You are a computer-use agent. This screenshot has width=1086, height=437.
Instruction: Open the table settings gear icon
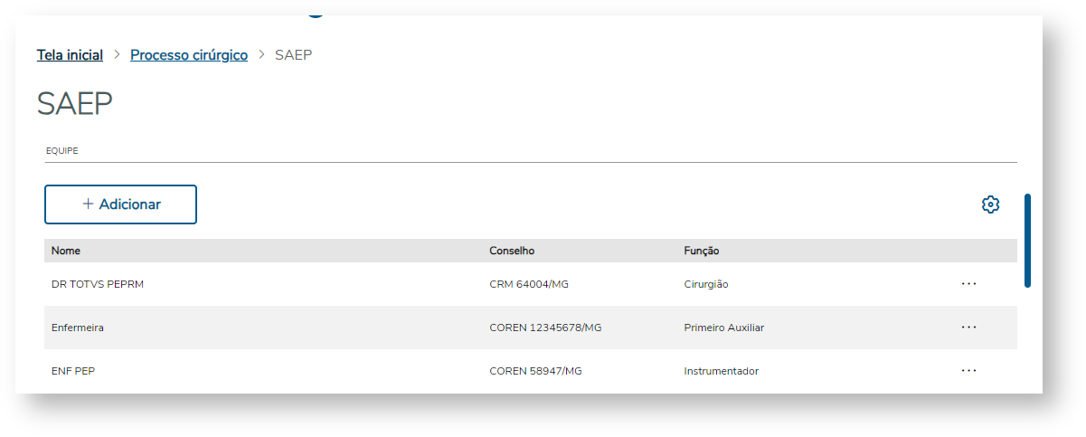tap(990, 204)
